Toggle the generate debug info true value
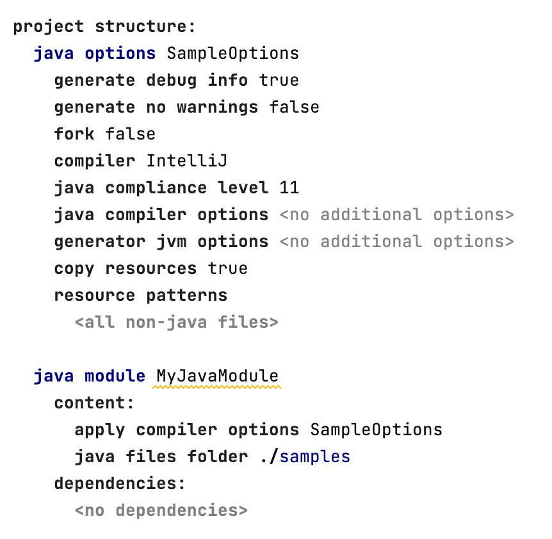The width and height of the screenshot is (552, 539). tap(279, 80)
